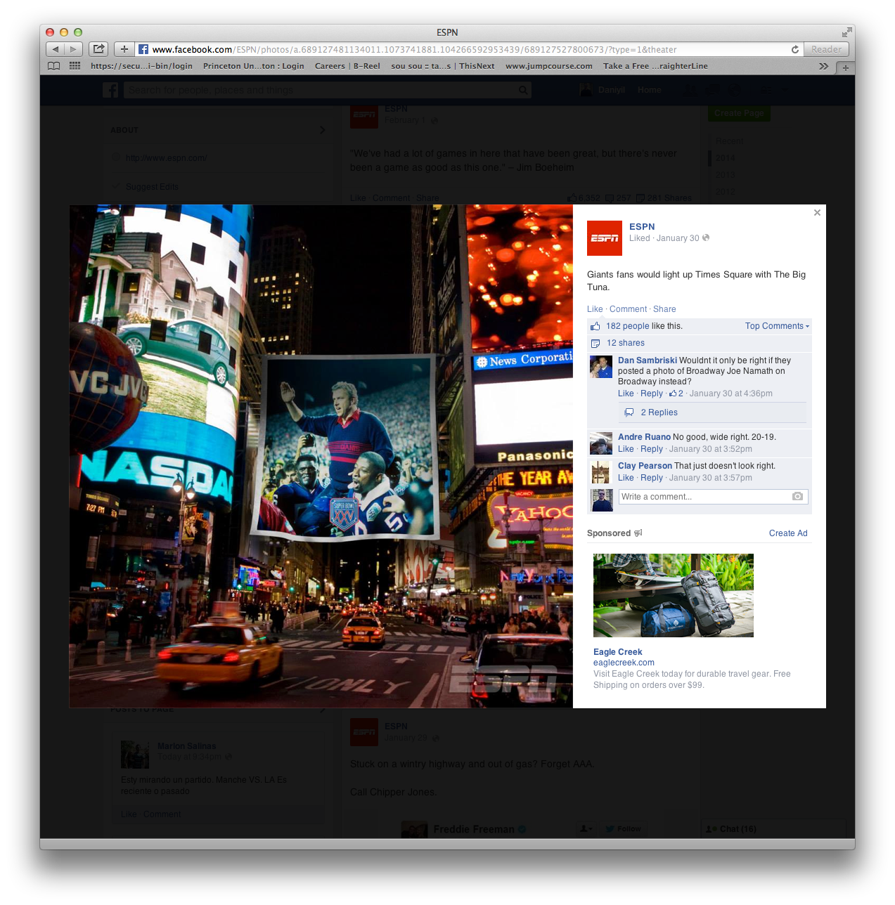Open Clay Pearson's profile name link

(x=645, y=466)
